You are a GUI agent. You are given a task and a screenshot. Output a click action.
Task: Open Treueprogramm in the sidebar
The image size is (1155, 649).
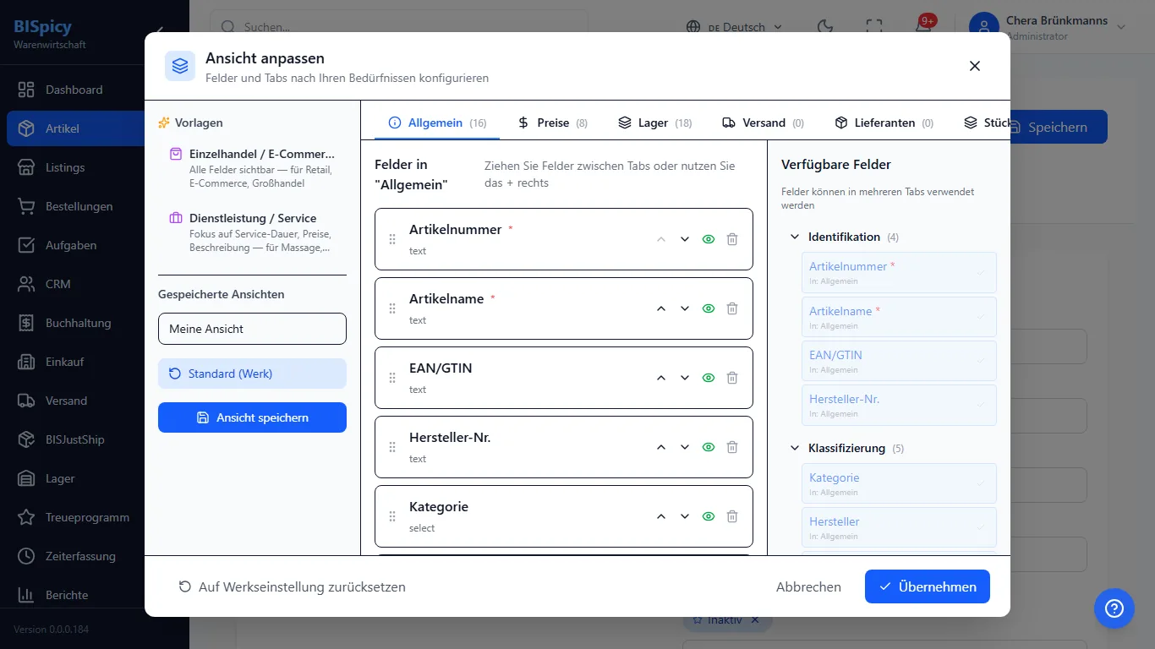tap(95, 517)
